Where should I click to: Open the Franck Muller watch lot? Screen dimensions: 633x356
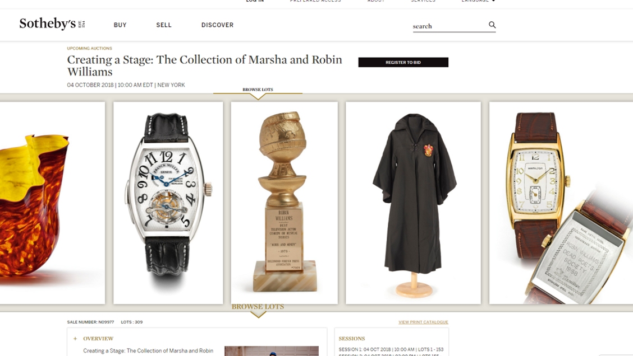(168, 203)
